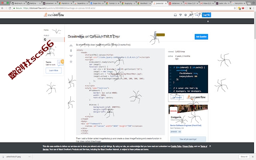Screen dimensions: 256x160
Task: Switch to the placement tab
Action: click(x=50, y=3)
